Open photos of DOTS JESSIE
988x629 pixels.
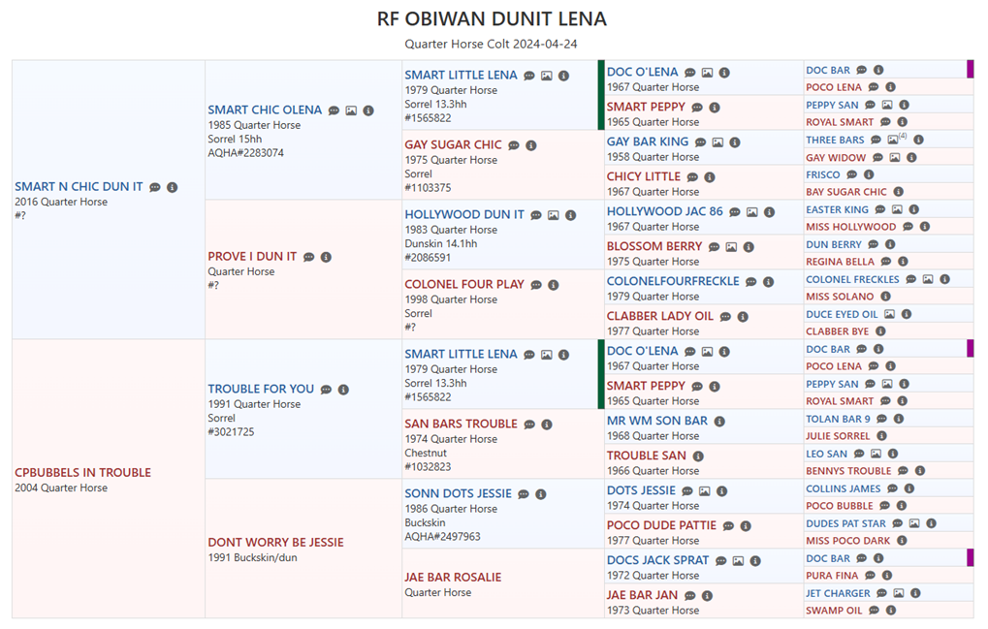point(705,491)
